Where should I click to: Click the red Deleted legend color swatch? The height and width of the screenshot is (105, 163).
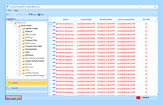coord(138,98)
